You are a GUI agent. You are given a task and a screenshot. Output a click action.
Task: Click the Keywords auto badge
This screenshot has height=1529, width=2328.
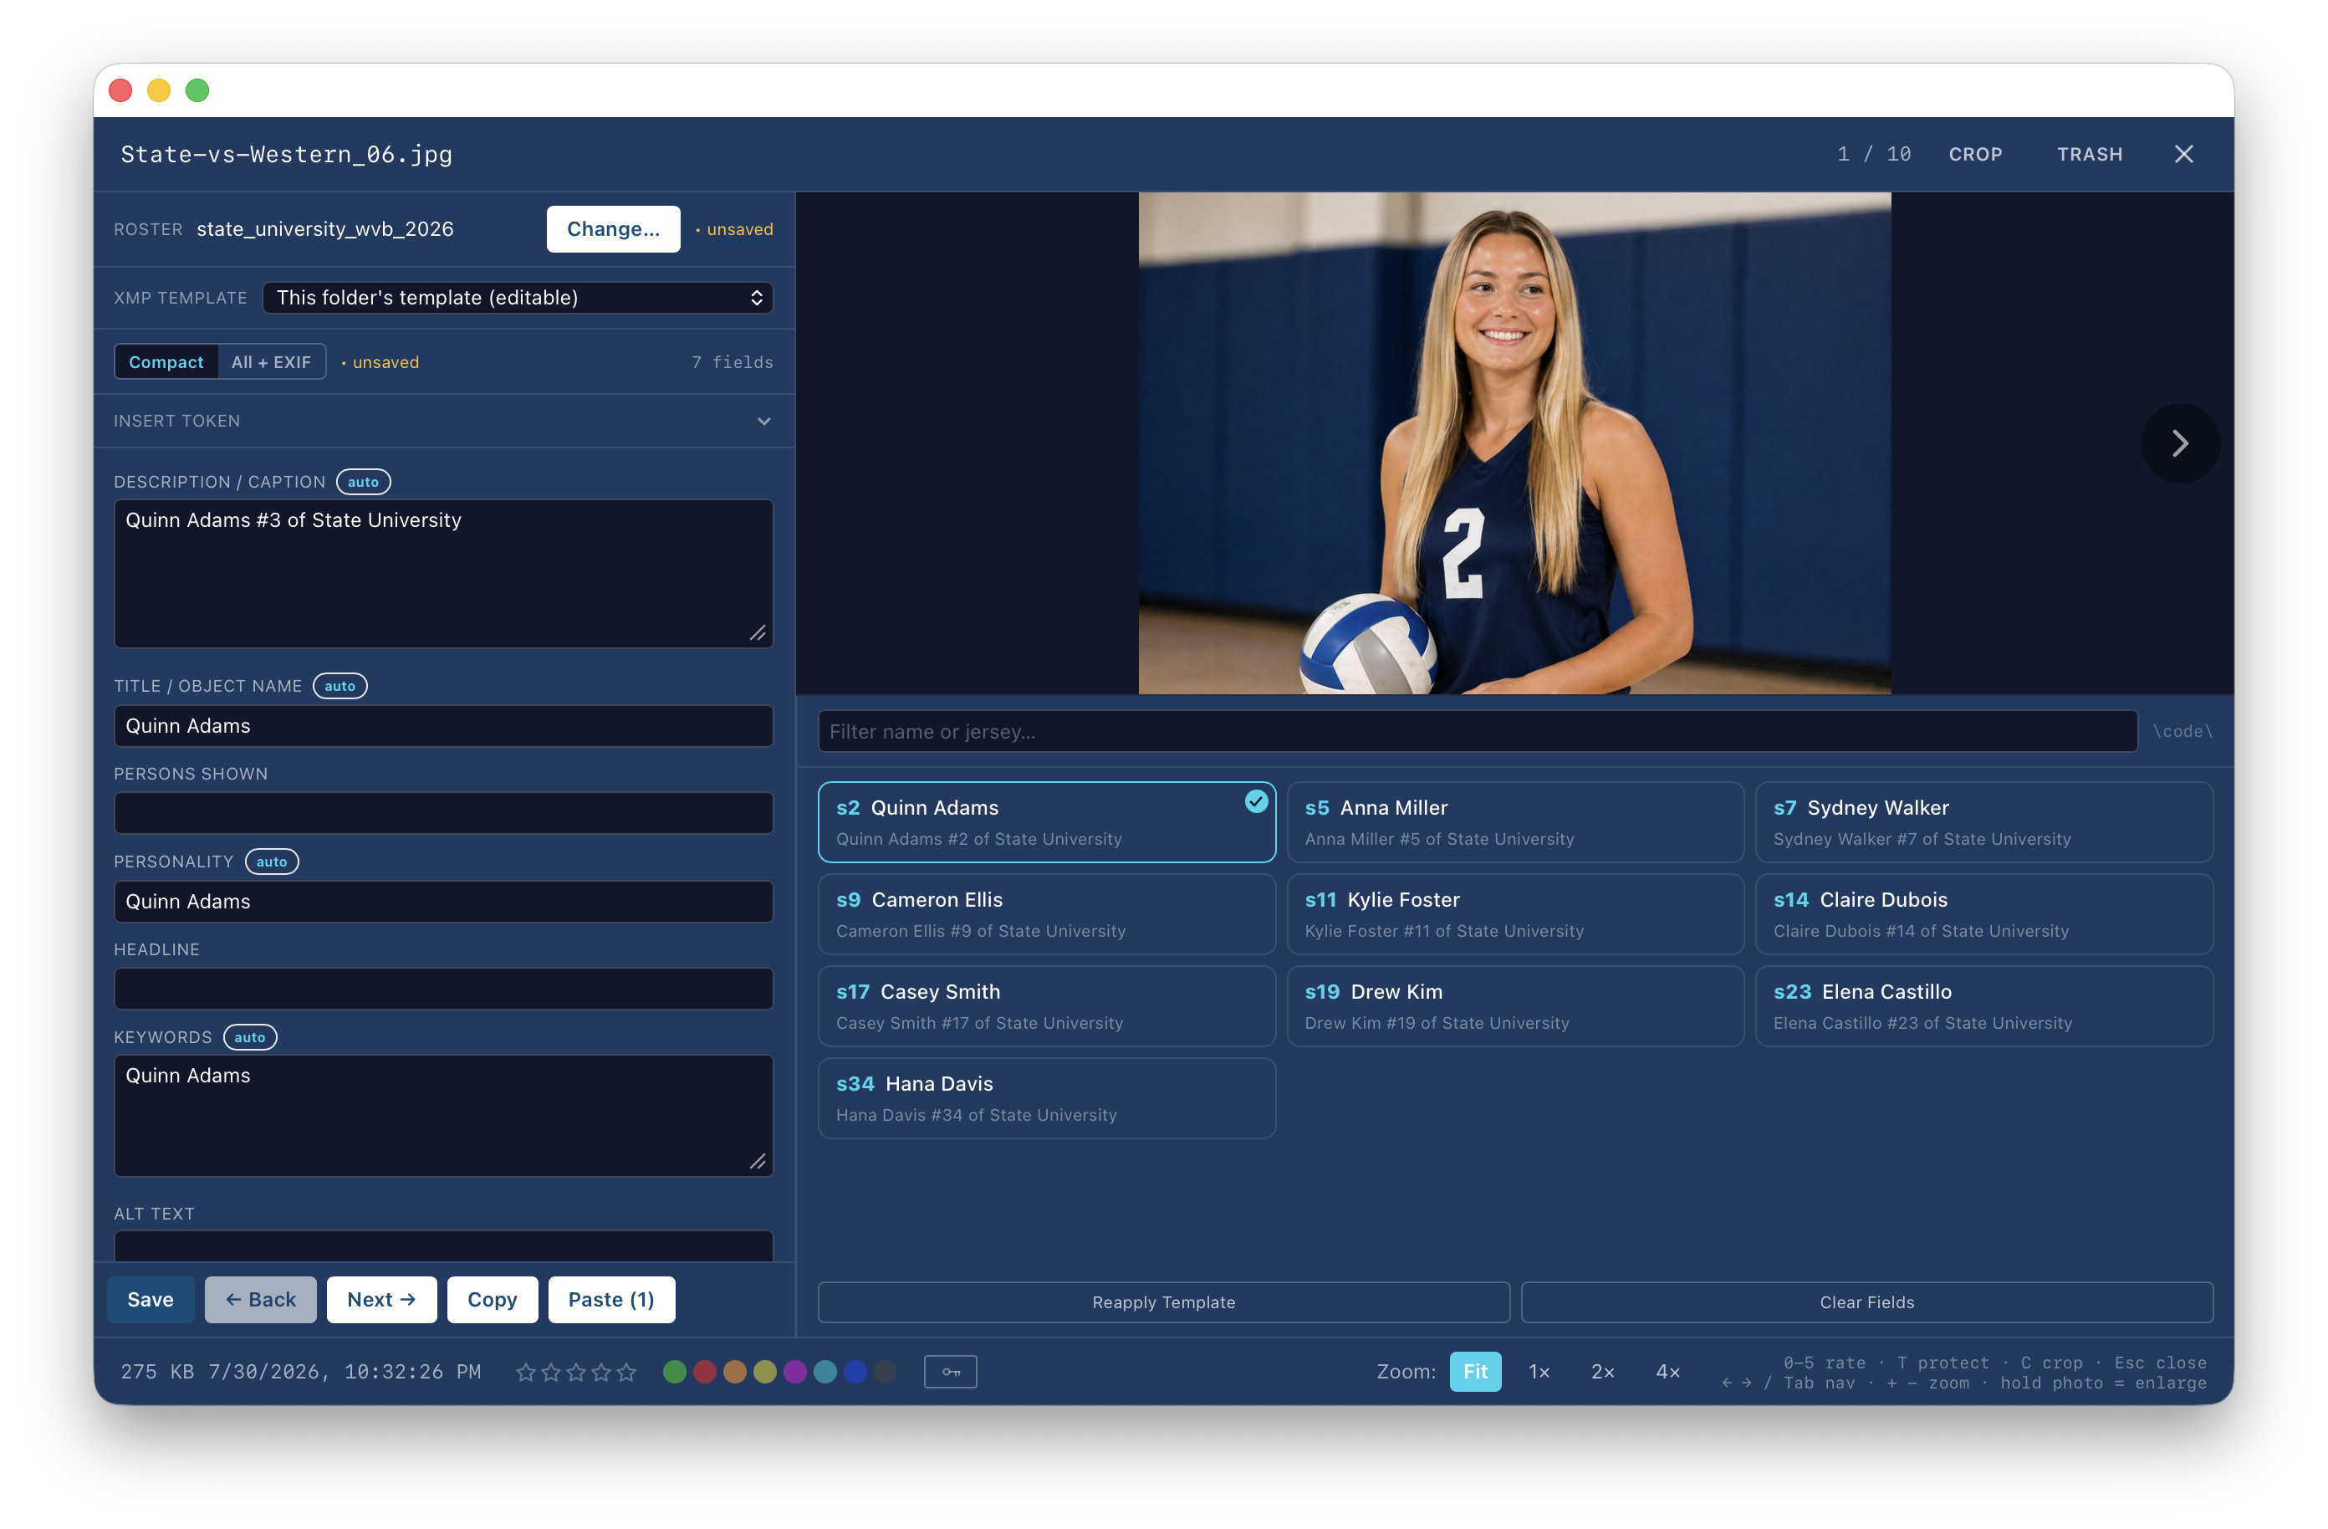249,1037
